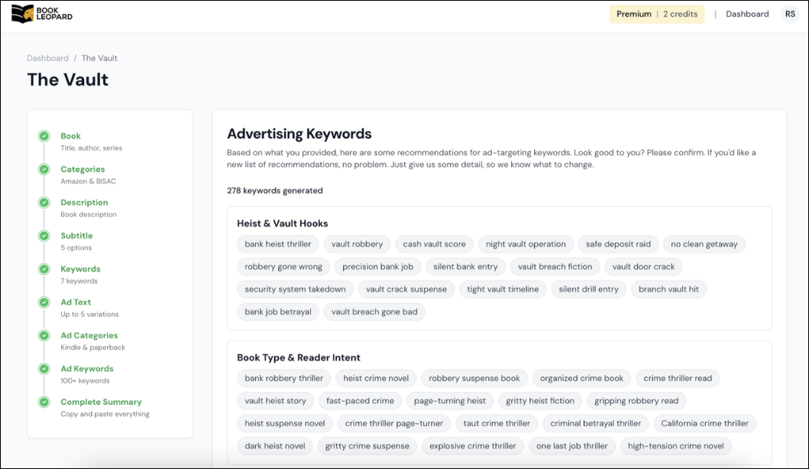The height and width of the screenshot is (469, 809).
Task: Click the Premium 2 credits badge
Action: coord(656,14)
